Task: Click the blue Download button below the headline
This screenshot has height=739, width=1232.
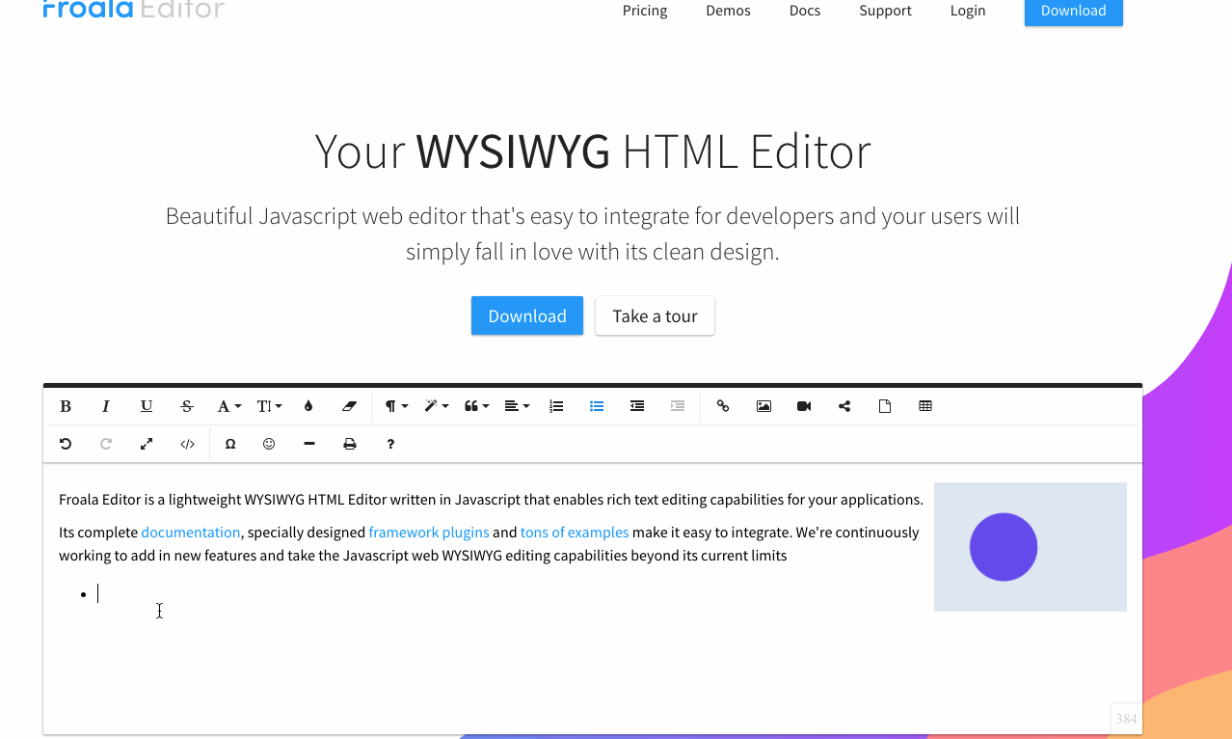Action: click(527, 315)
